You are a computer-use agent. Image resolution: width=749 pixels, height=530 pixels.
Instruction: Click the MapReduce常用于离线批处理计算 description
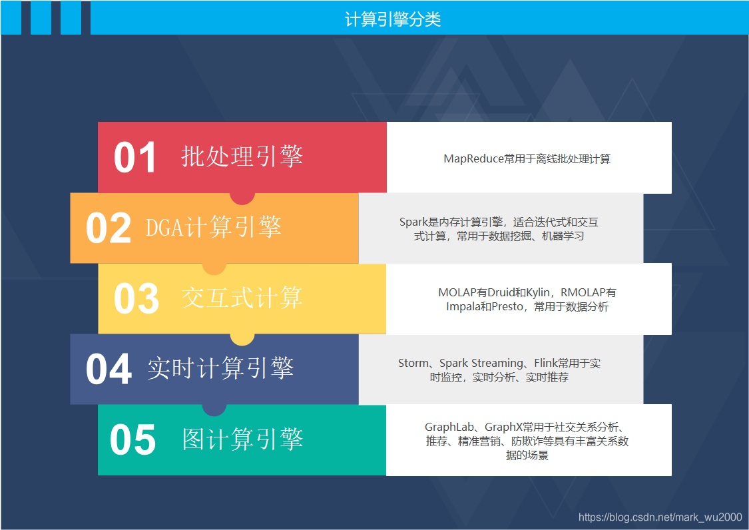tap(527, 158)
